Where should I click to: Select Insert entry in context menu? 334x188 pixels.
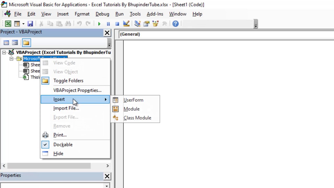[75, 99]
